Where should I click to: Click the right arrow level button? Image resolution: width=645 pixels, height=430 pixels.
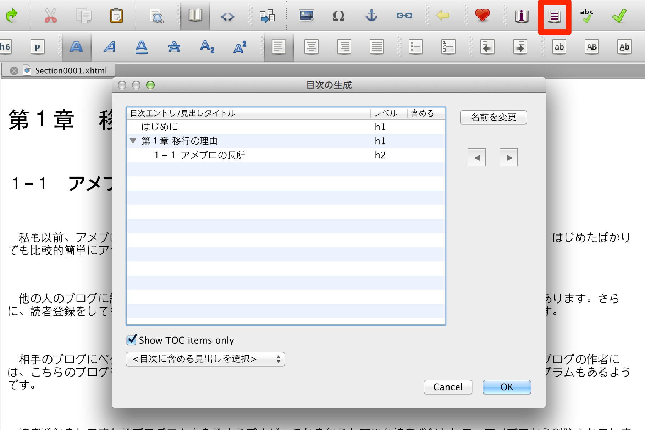pos(508,158)
